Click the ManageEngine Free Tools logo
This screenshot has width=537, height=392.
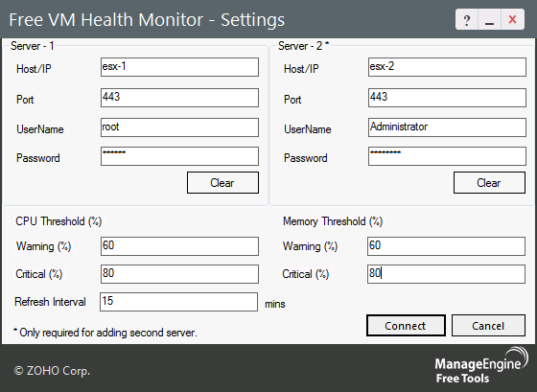click(x=481, y=365)
